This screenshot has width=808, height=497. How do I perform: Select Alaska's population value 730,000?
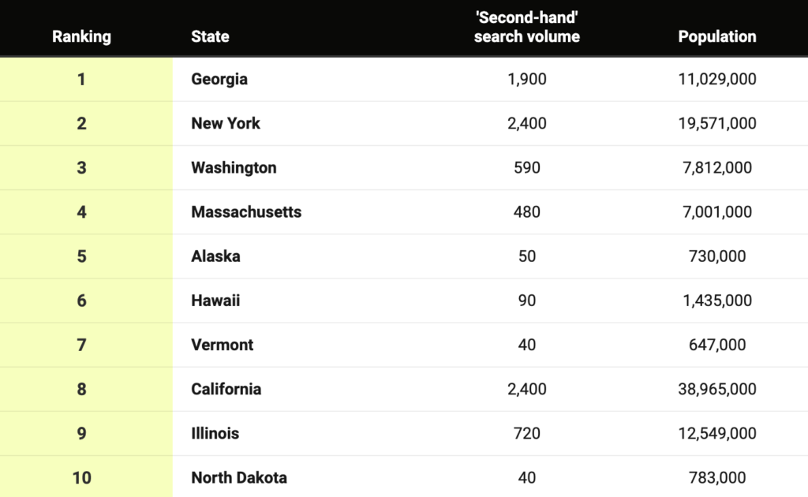click(x=716, y=256)
